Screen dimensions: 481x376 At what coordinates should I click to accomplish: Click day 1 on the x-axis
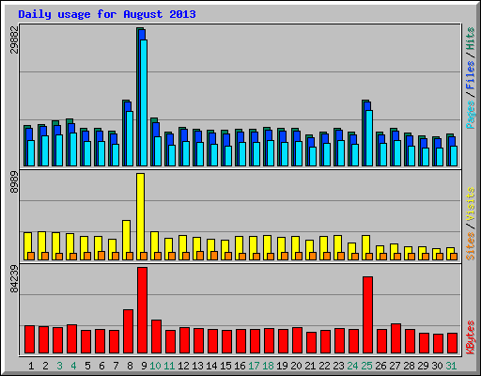point(31,366)
